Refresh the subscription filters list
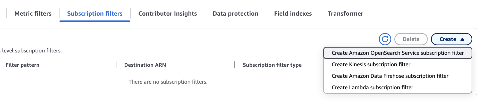477x110 pixels. pos(385,39)
